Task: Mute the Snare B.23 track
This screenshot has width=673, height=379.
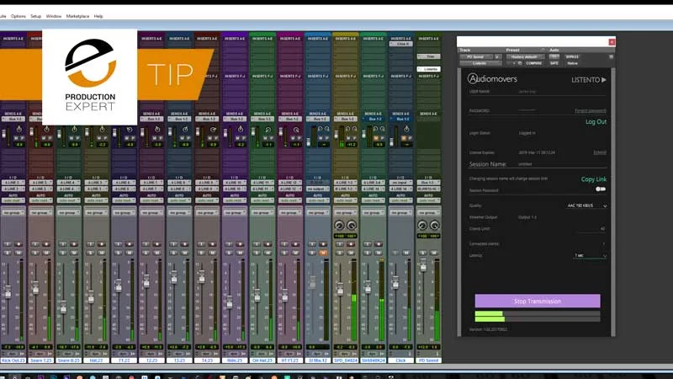Action: click(74, 253)
